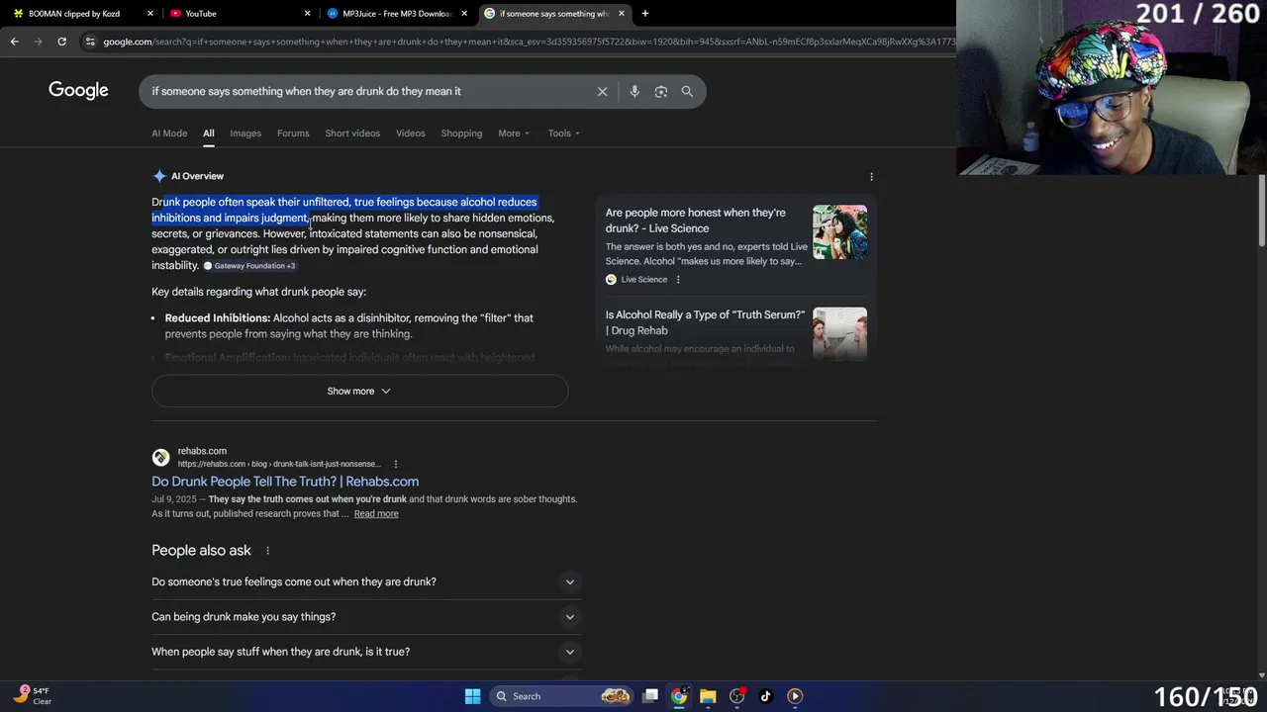
Task: Click the 'Reduced Inhibitions:' bullet text
Action: coord(218,318)
